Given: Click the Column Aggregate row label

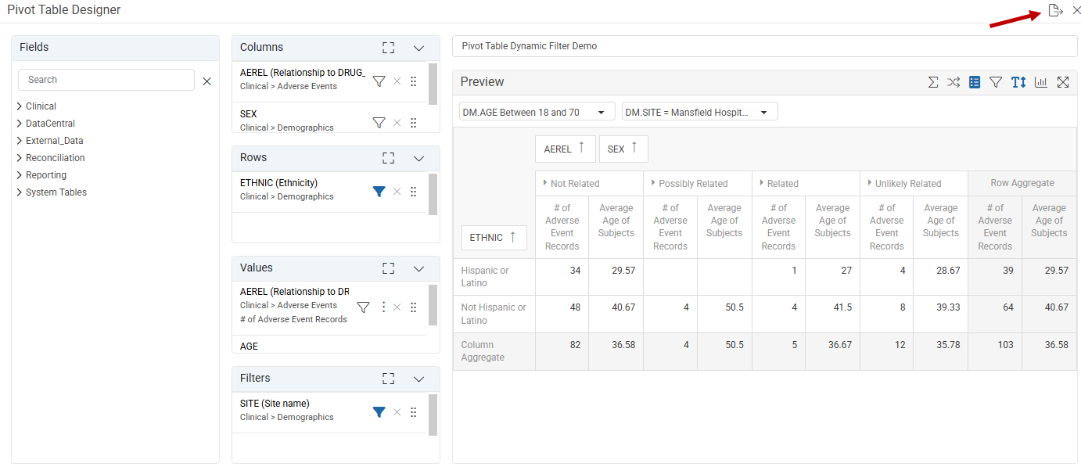Looking at the screenshot, I should [494, 351].
